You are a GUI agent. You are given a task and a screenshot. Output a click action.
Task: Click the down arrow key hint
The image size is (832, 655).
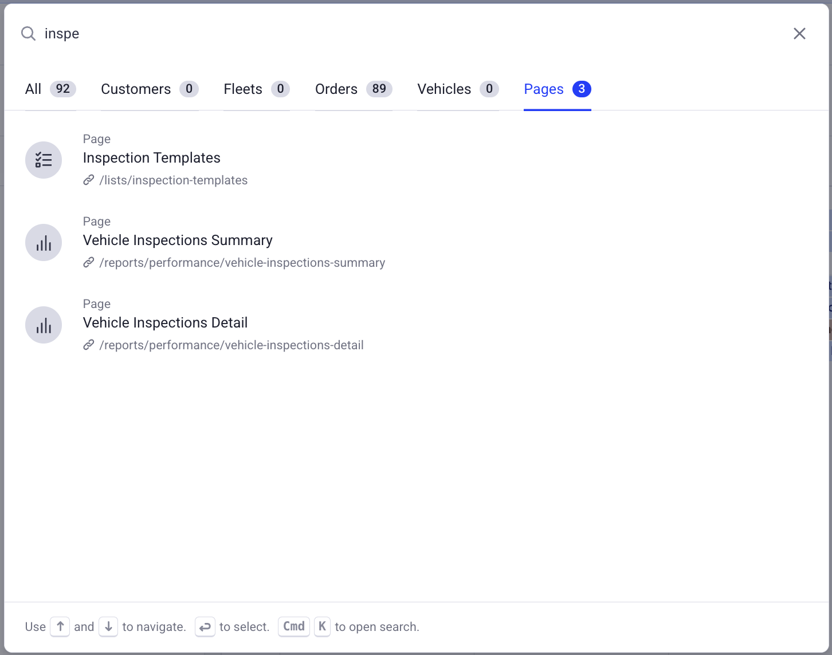pyautogui.click(x=108, y=627)
